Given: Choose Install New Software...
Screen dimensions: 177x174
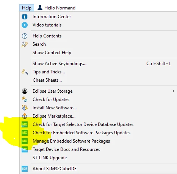Looking at the screenshot, I should click(98, 108).
